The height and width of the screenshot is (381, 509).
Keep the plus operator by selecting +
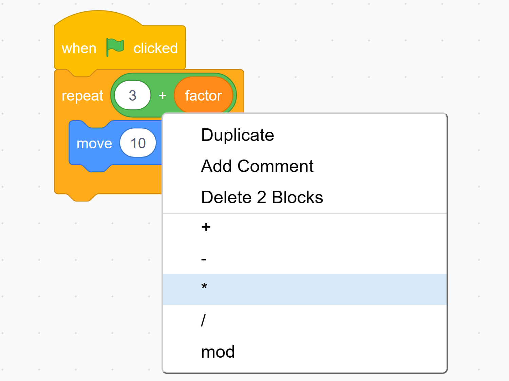tap(205, 227)
